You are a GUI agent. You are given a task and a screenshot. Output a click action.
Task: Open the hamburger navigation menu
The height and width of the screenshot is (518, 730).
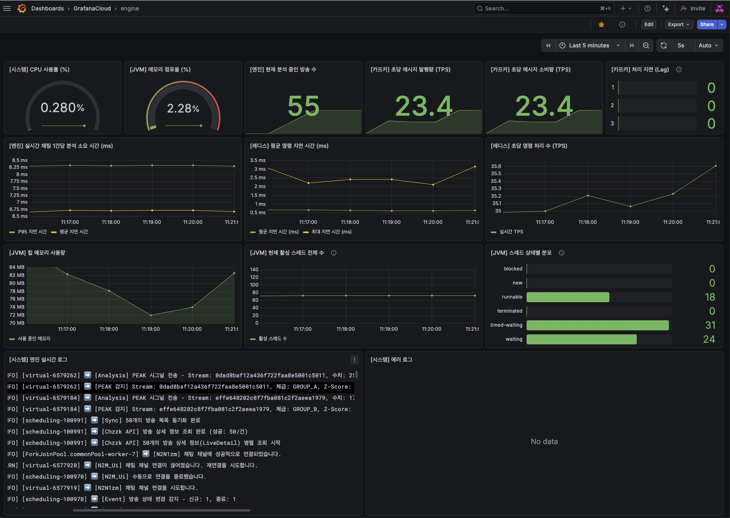click(7, 8)
